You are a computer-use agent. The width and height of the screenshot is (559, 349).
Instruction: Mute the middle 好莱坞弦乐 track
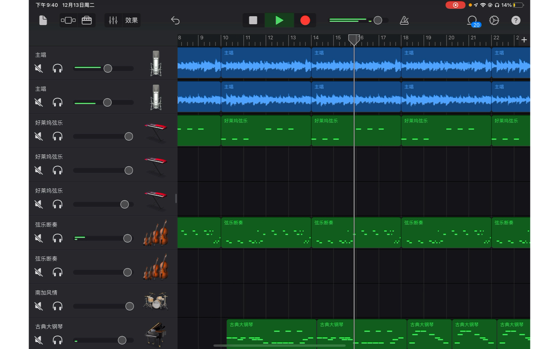pos(38,170)
